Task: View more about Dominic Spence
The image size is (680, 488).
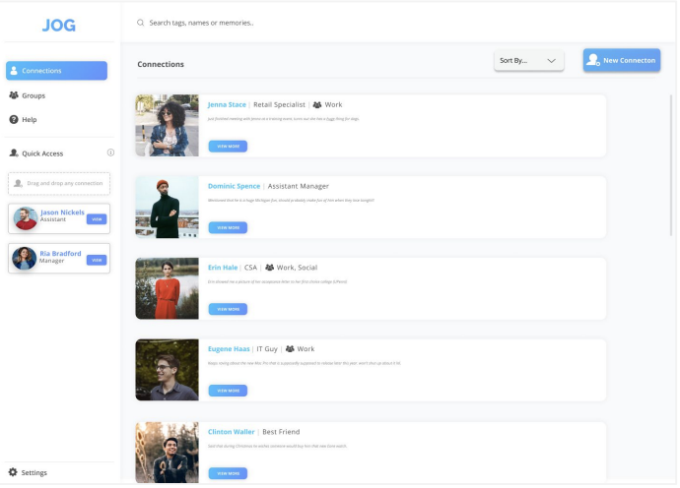Action: coord(228,227)
